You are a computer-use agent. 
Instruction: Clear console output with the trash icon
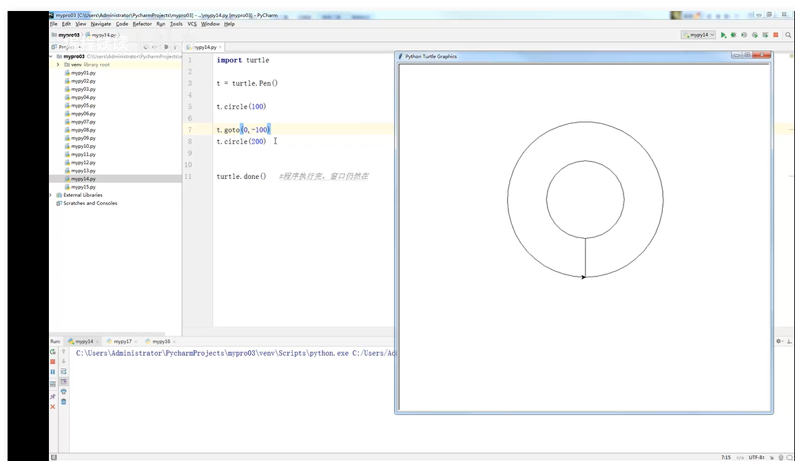click(63, 401)
